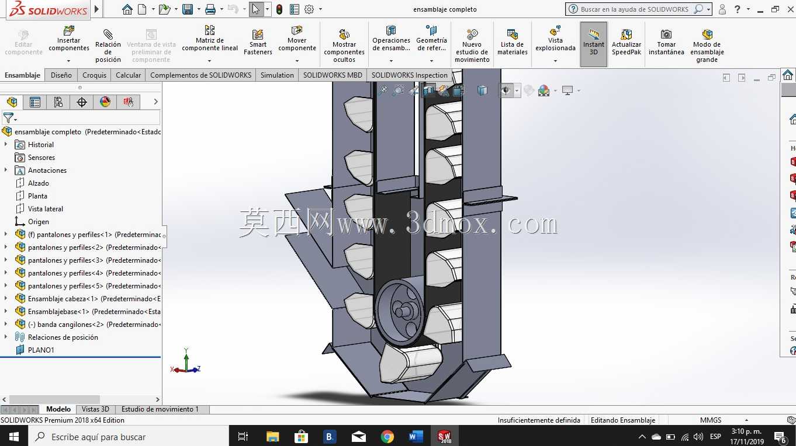Click the Rebuild traffic light icon

(279, 9)
